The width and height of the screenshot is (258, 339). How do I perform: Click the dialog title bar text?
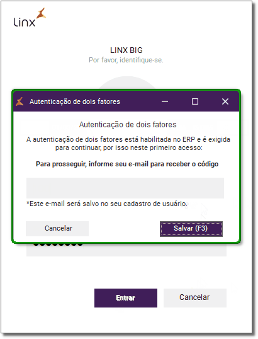75,101
